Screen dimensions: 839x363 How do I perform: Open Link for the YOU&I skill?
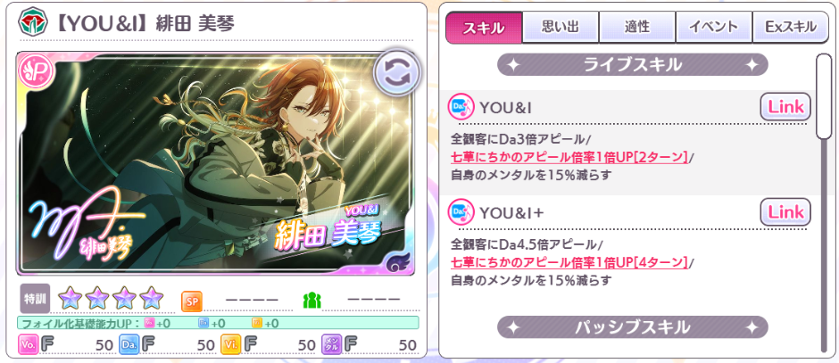785,107
